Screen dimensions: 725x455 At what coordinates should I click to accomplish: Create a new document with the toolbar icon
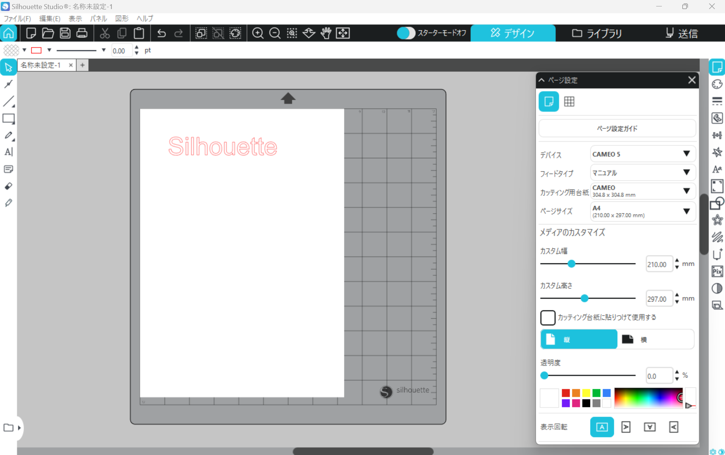coord(31,33)
